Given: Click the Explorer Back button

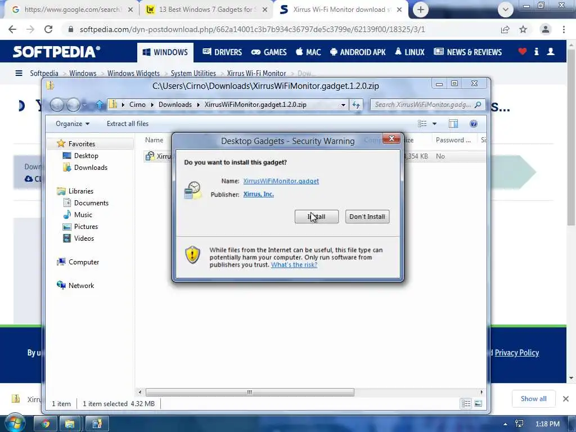Looking at the screenshot, I should pos(57,105).
